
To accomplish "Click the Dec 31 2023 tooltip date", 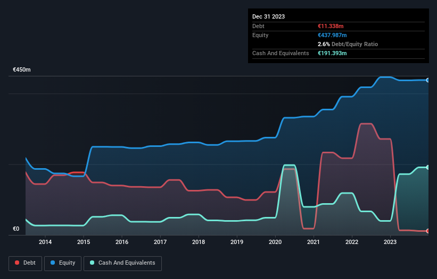I will point(268,16).
